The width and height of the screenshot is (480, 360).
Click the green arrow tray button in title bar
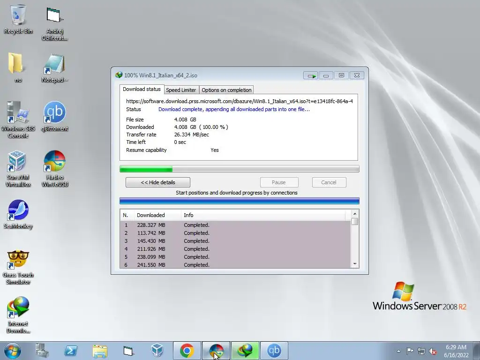[x=311, y=75]
